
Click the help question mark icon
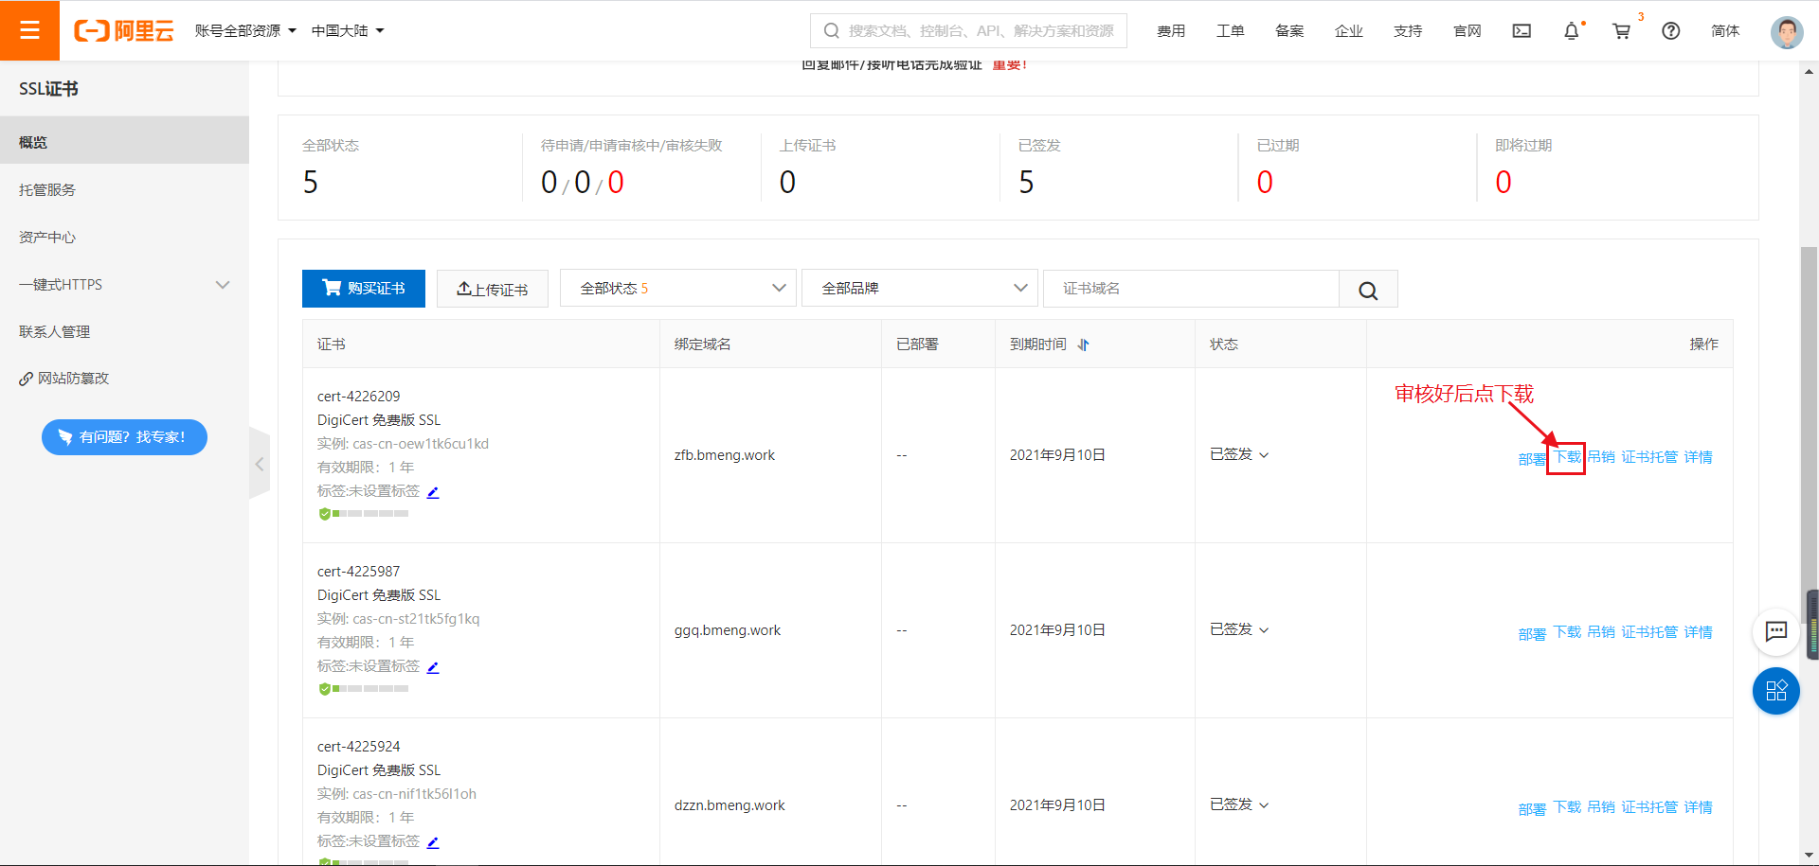pyautogui.click(x=1671, y=31)
